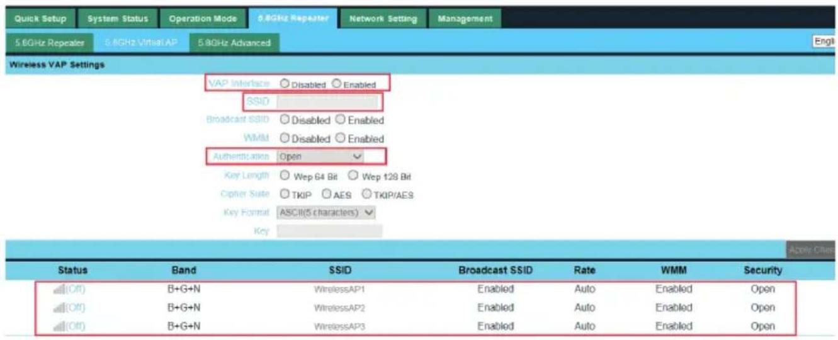Screen dimensions: 838x340
Task: Click the WirelessAP1 SSID entry
Action: pos(339,290)
